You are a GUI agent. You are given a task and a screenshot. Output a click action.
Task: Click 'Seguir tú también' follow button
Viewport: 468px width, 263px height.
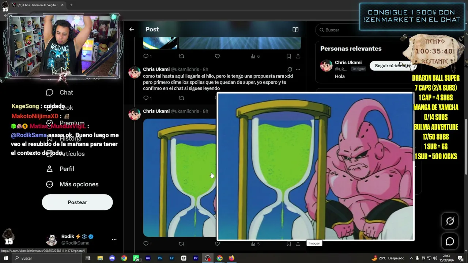pos(393,66)
